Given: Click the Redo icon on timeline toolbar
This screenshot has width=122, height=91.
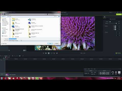Looking at the screenshot, I should (x=3, y=56).
